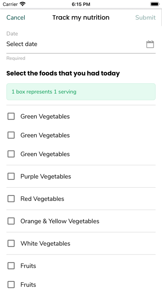Open the calendar icon date picker
Viewport: 162px width, 289px height.
pyautogui.click(x=150, y=44)
